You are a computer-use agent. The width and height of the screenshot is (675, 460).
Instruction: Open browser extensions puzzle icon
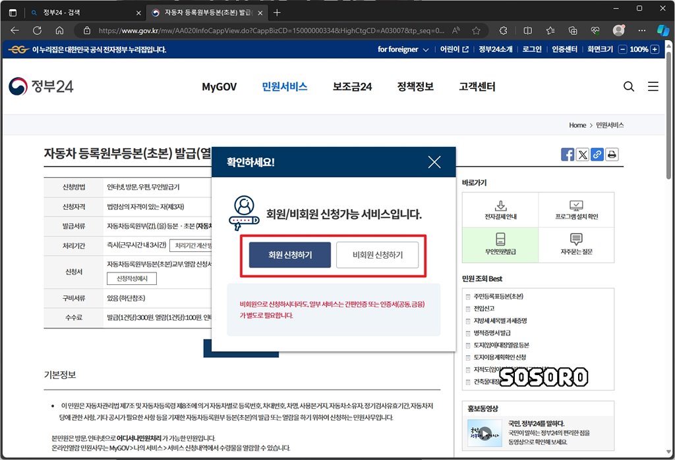(x=503, y=30)
